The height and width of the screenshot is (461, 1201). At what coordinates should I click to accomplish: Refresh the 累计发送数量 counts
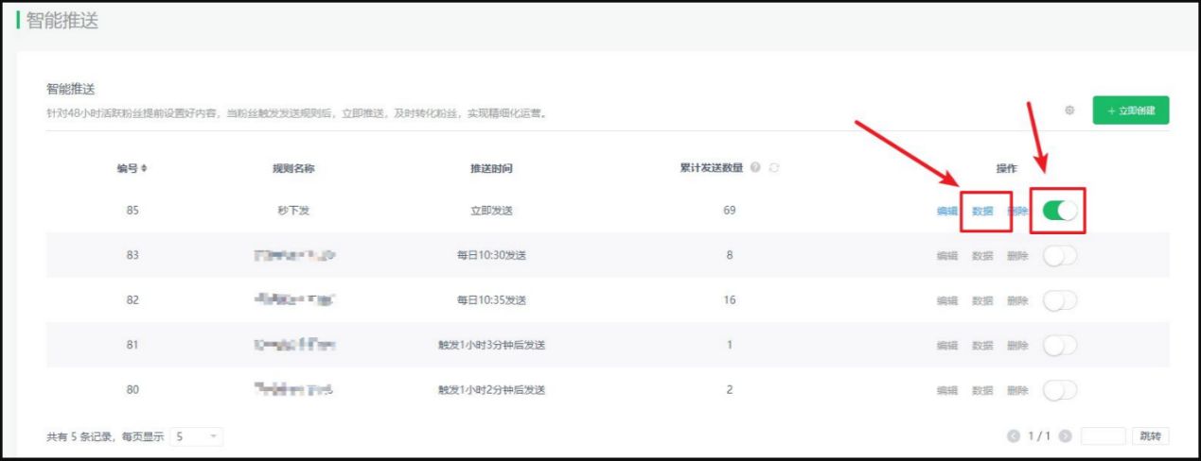point(774,168)
